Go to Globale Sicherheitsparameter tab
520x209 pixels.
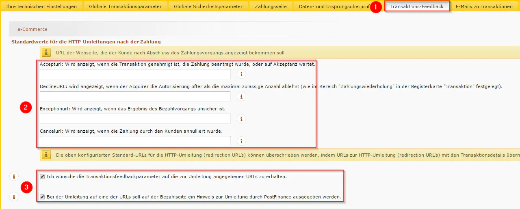(208, 6)
